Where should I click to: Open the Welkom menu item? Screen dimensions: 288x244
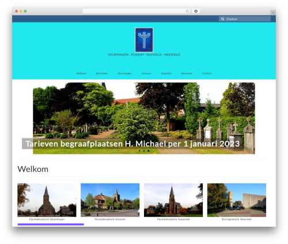[81, 73]
